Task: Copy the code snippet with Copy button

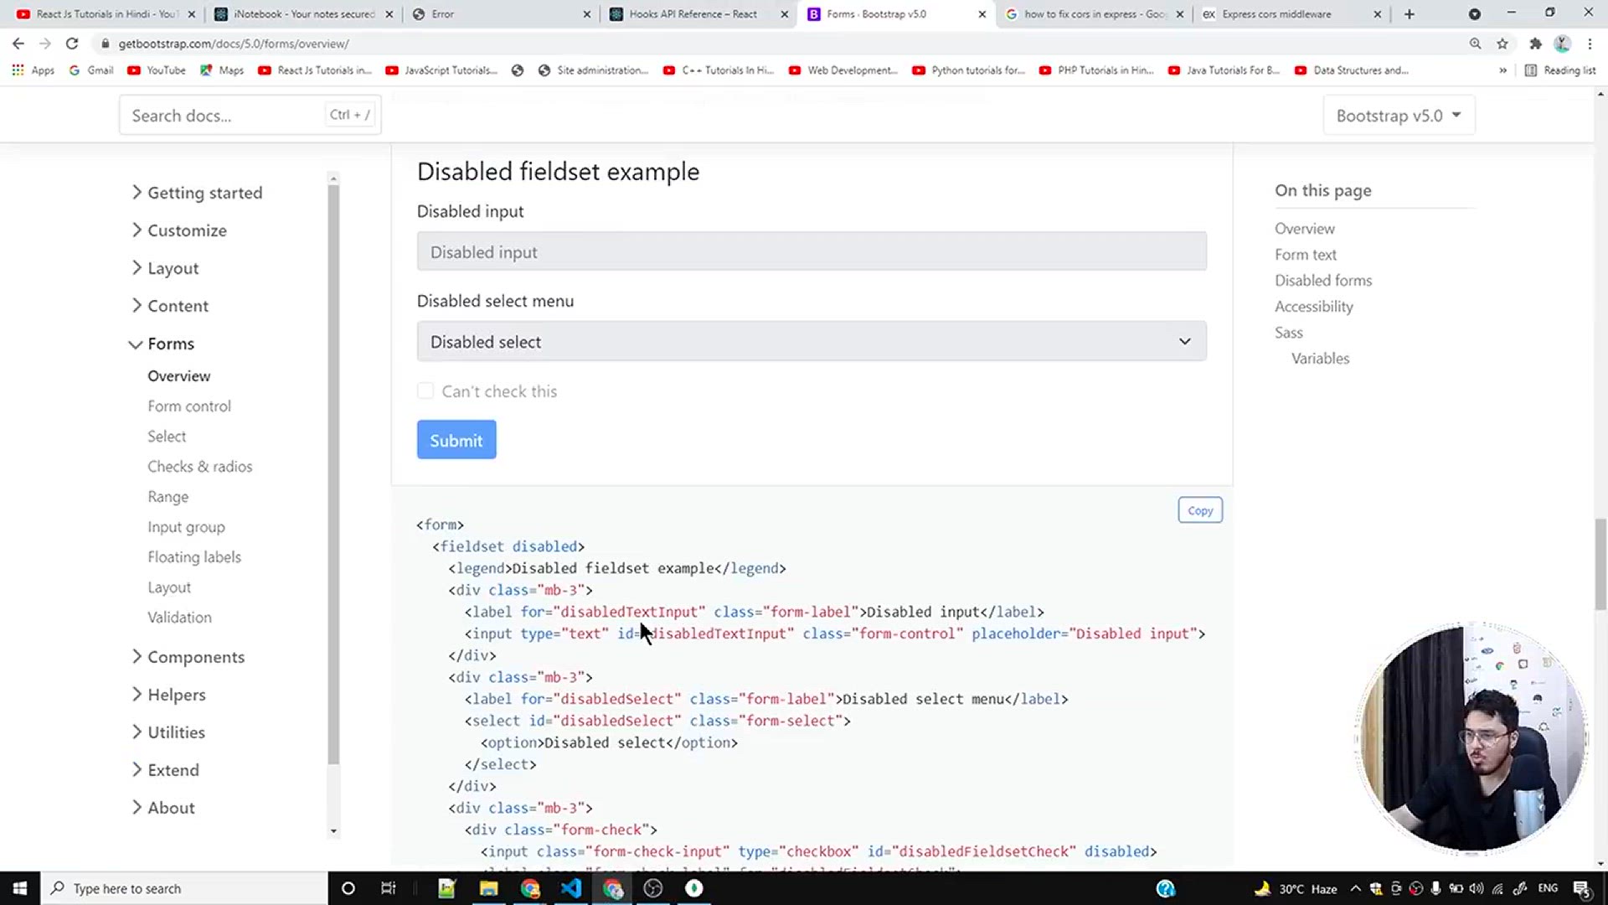Action: pos(1200,510)
